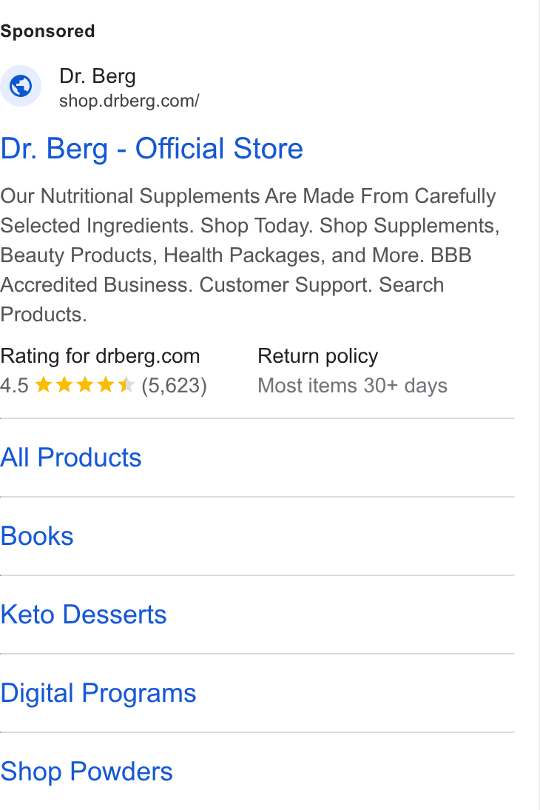
Task: Click the Most items 30+ days text
Action: coord(353,385)
